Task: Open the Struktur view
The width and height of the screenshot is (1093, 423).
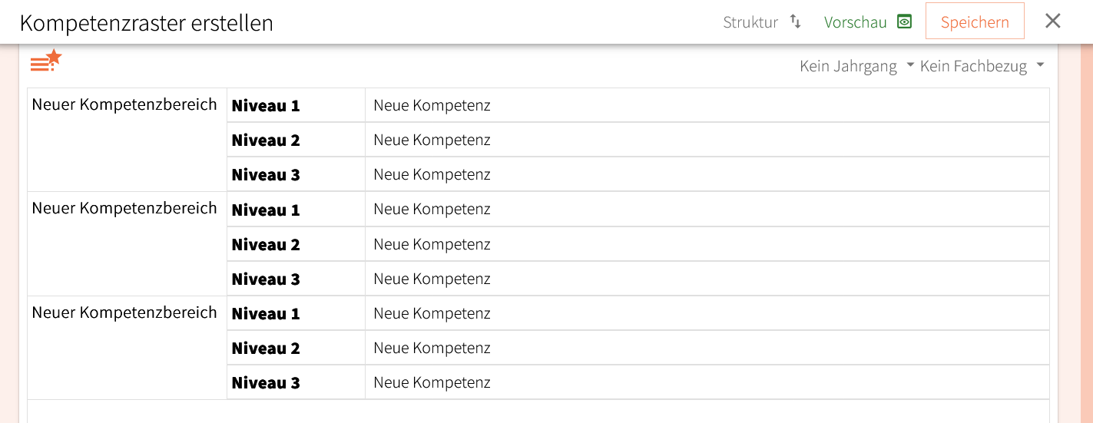Action: point(750,22)
